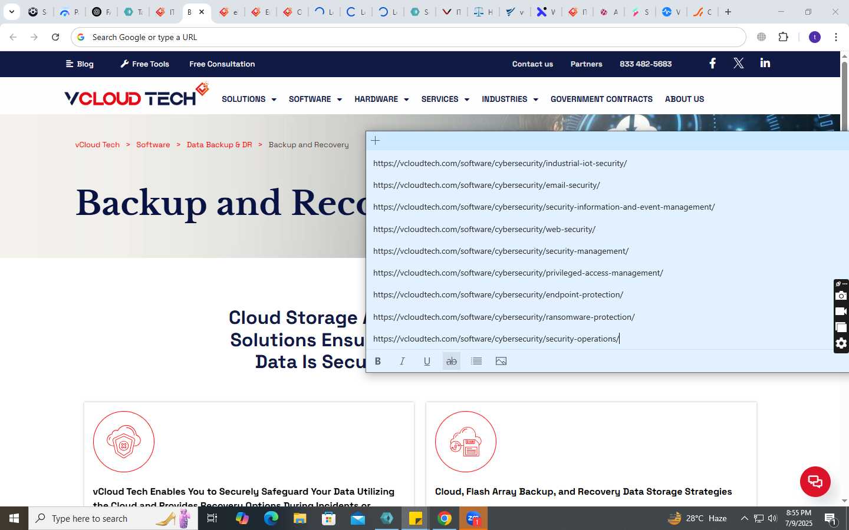The width and height of the screenshot is (849, 530).
Task: Toggle bullet list in sticky note
Action: click(476, 361)
